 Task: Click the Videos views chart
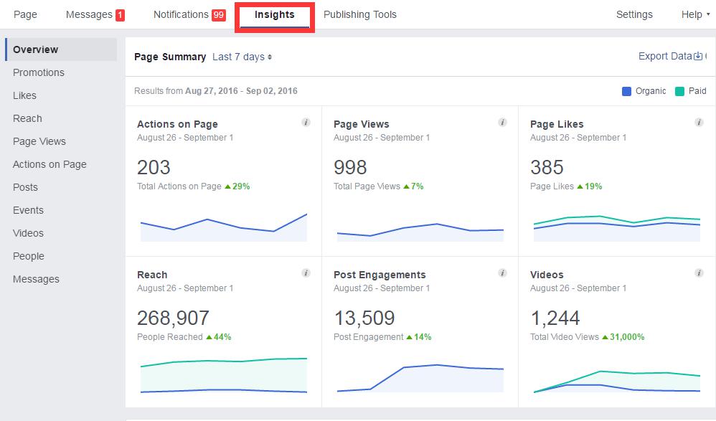(616, 382)
